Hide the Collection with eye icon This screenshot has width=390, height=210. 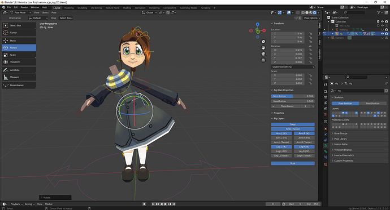click(x=382, y=21)
